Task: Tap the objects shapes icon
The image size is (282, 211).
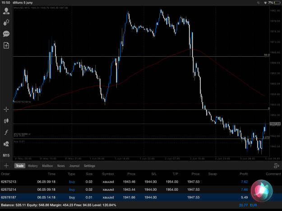Action: [x=6, y=144]
